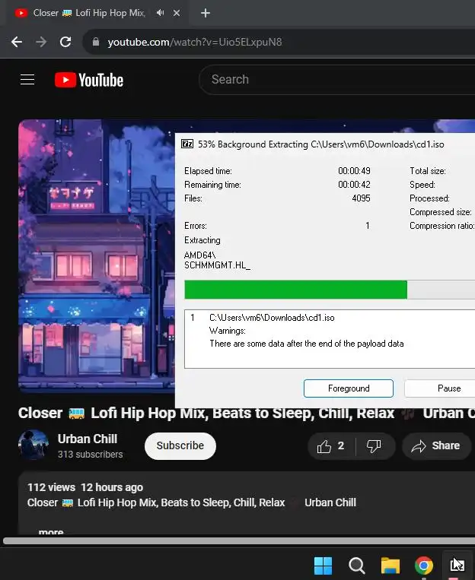The width and height of the screenshot is (475, 580).
Task: Open the Urban Chill channel avatar
Action: [33, 445]
